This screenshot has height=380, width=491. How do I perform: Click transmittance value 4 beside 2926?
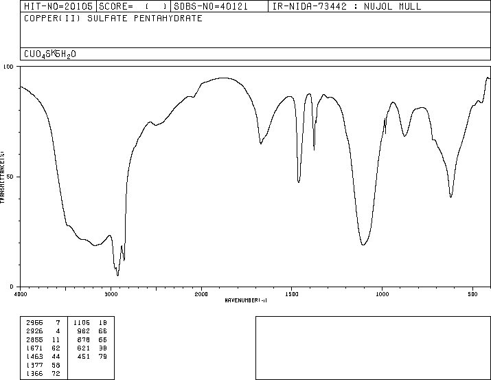[58, 331]
